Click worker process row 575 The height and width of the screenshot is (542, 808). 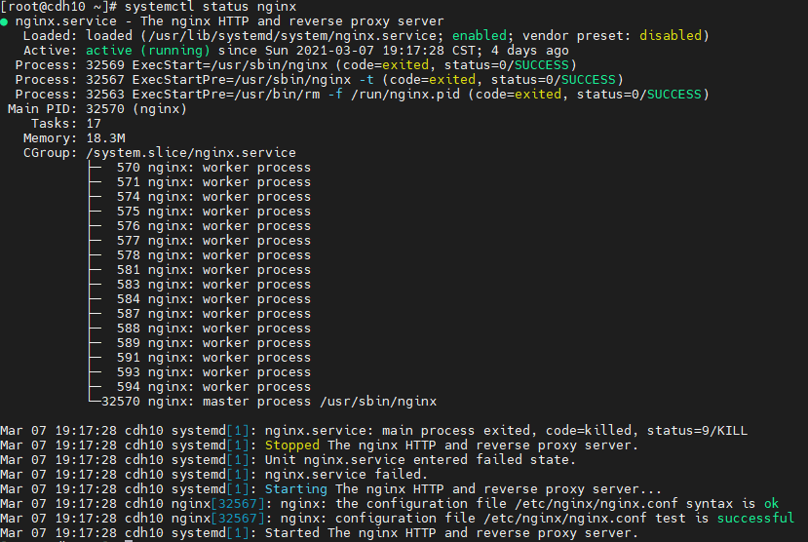tap(200, 212)
